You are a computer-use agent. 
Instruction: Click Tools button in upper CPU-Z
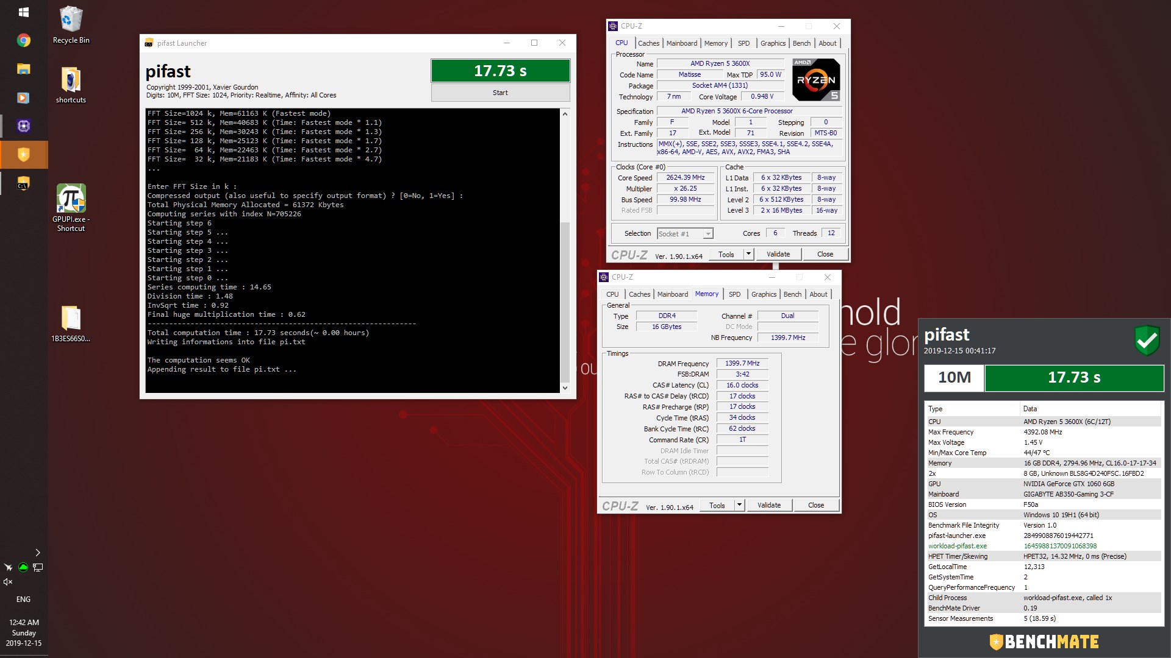[726, 254]
